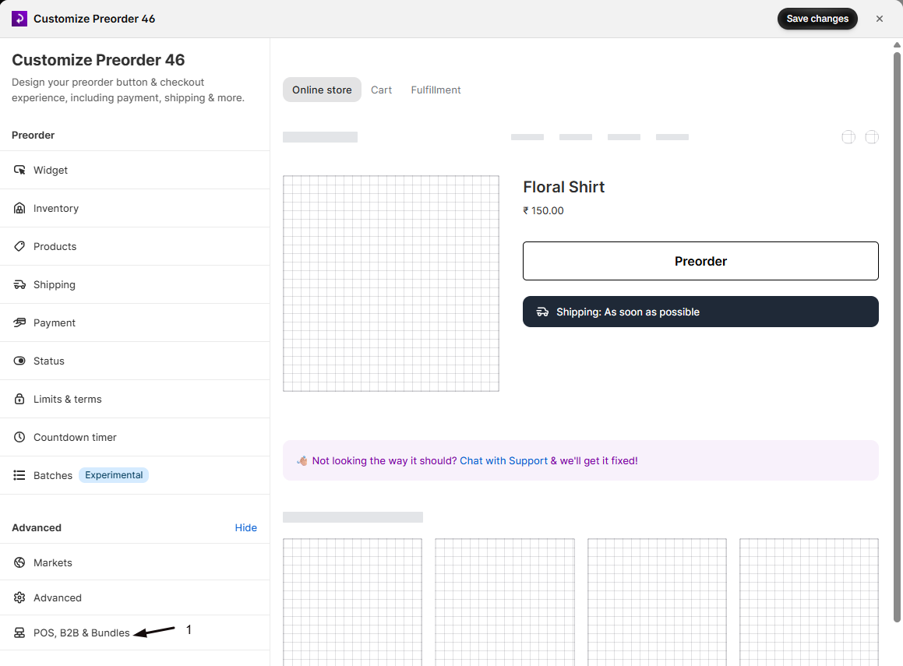
Task: Go to Products section
Action: (x=135, y=246)
